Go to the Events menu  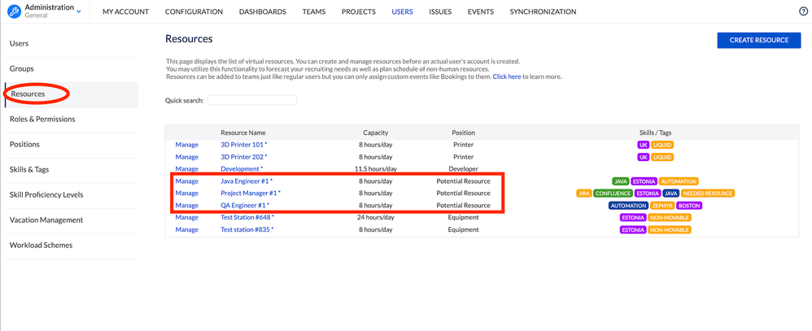pyautogui.click(x=481, y=11)
